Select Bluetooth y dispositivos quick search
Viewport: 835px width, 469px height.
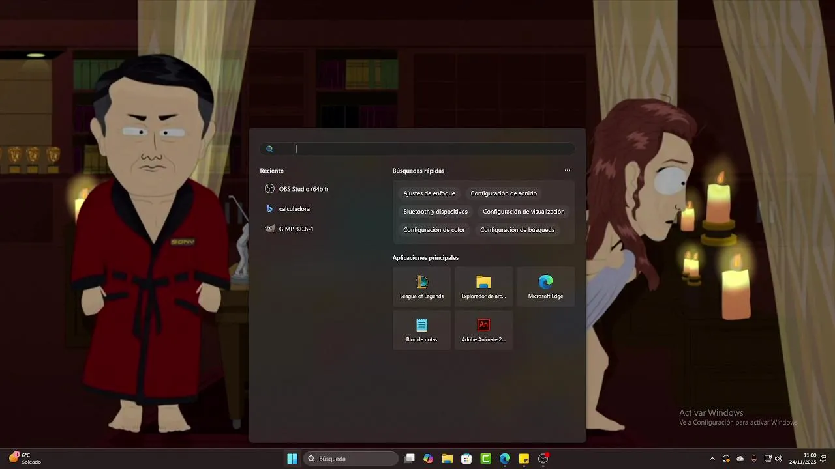coord(435,212)
